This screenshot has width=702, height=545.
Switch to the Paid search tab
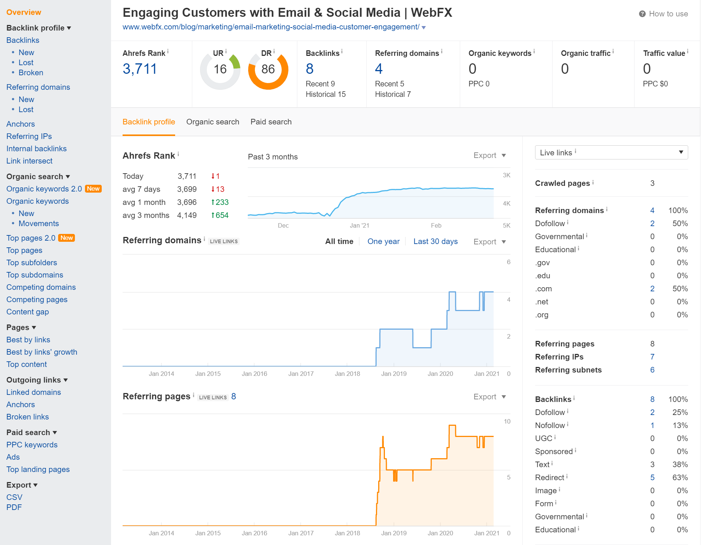point(271,122)
